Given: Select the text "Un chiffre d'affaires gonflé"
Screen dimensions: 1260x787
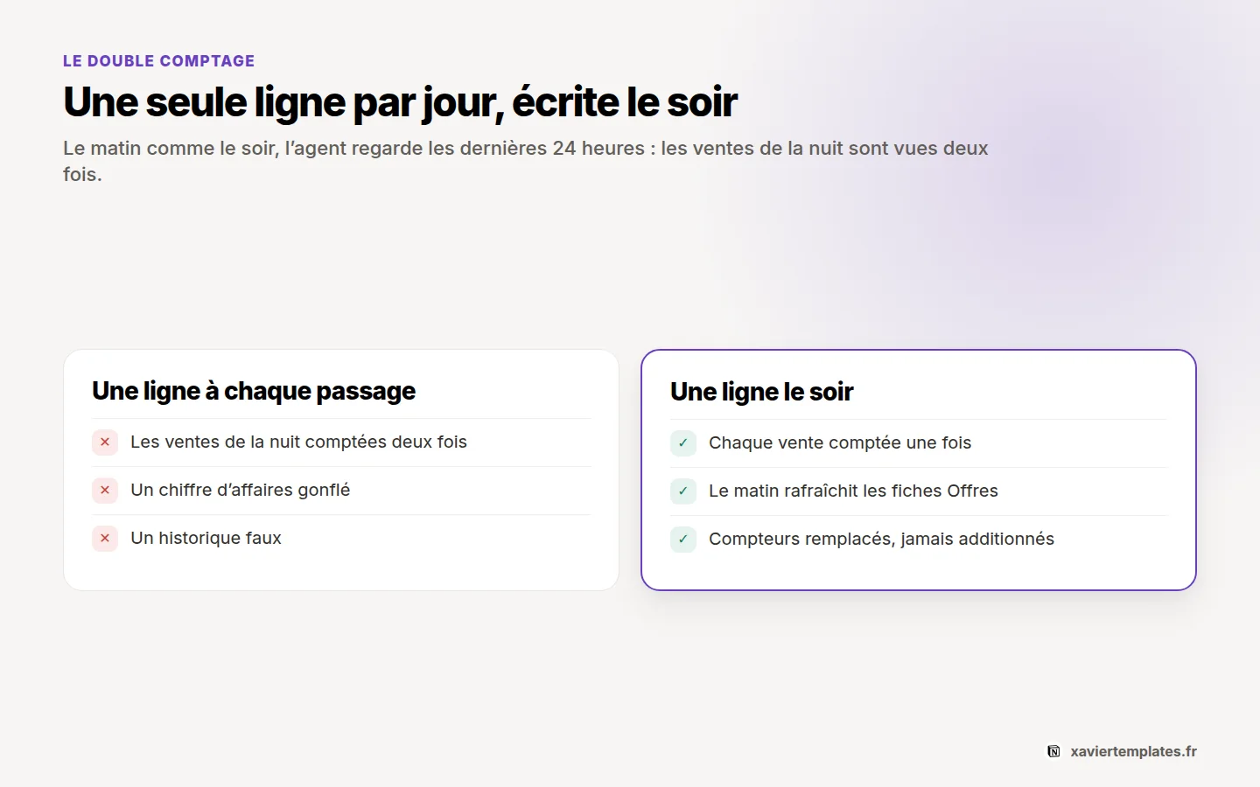Looking at the screenshot, I should 241,491.
